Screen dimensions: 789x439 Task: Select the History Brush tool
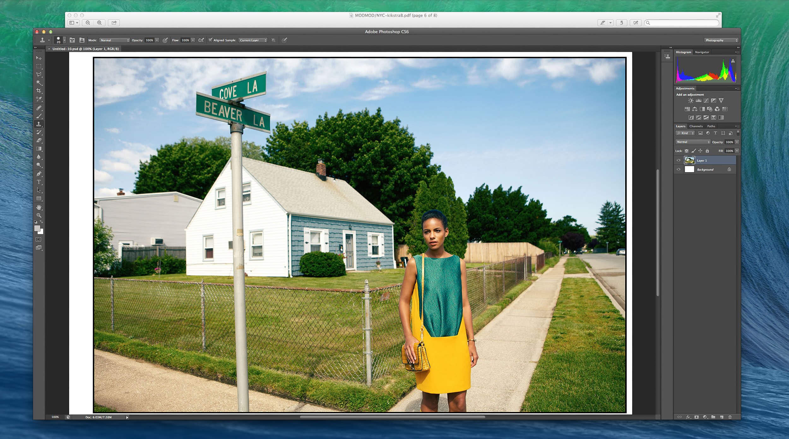39,132
